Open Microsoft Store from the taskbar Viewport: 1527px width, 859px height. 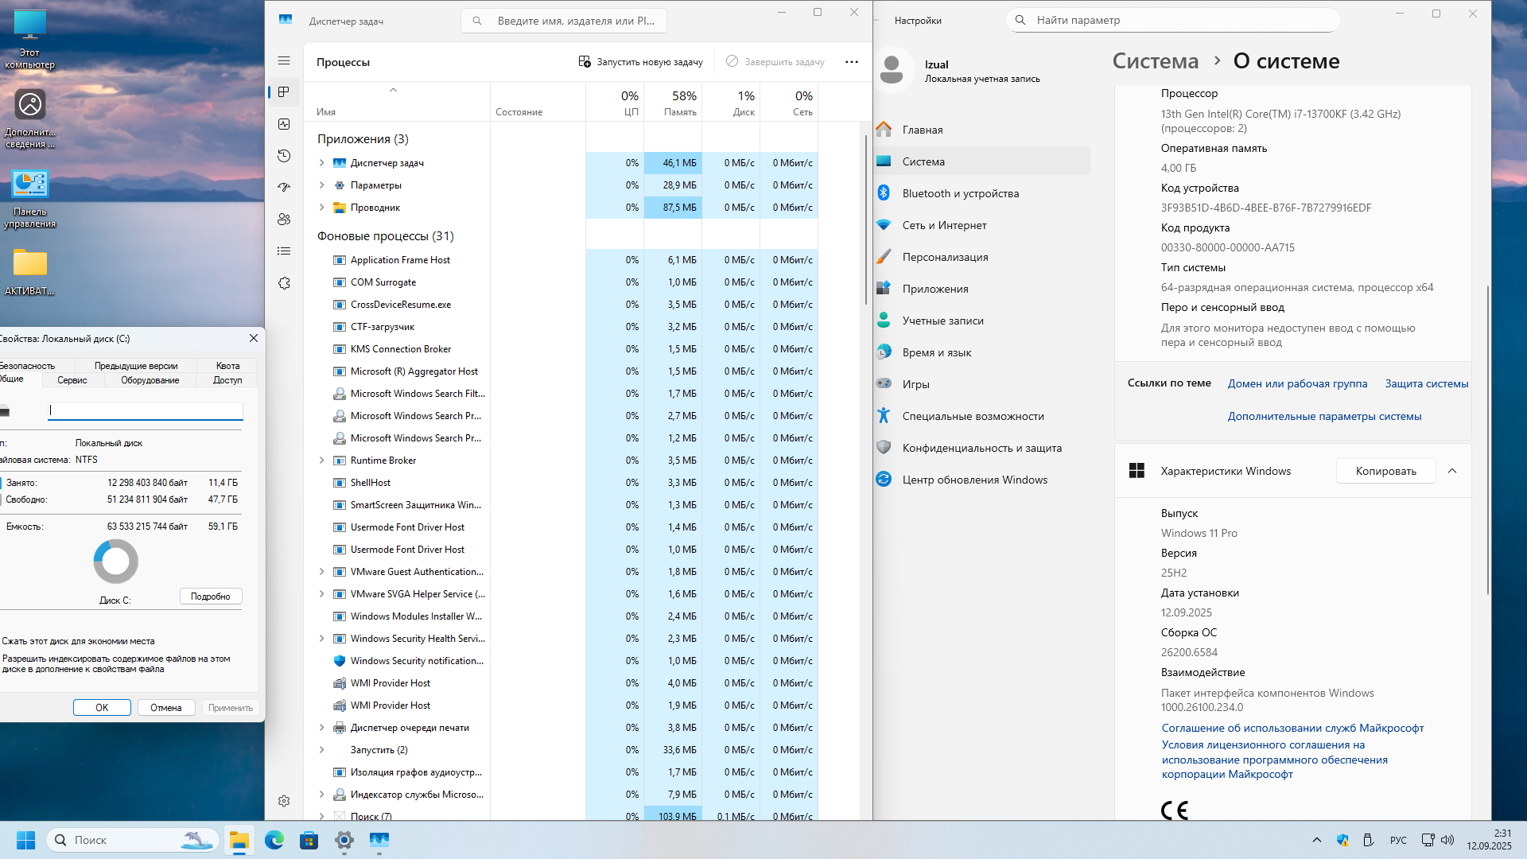309,840
